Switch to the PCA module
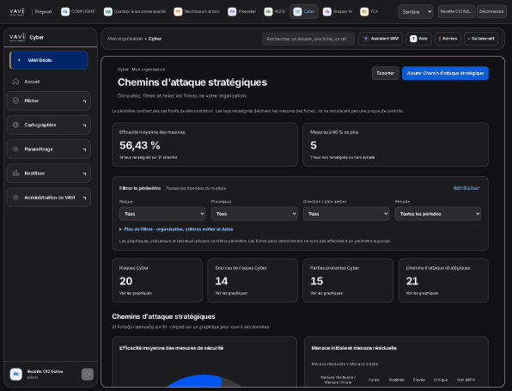Screen dimensions: 512x391 (x=369, y=11)
